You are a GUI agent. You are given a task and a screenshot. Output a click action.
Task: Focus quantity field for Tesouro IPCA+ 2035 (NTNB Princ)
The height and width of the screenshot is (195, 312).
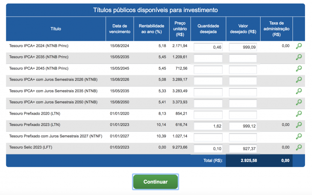click(208, 58)
